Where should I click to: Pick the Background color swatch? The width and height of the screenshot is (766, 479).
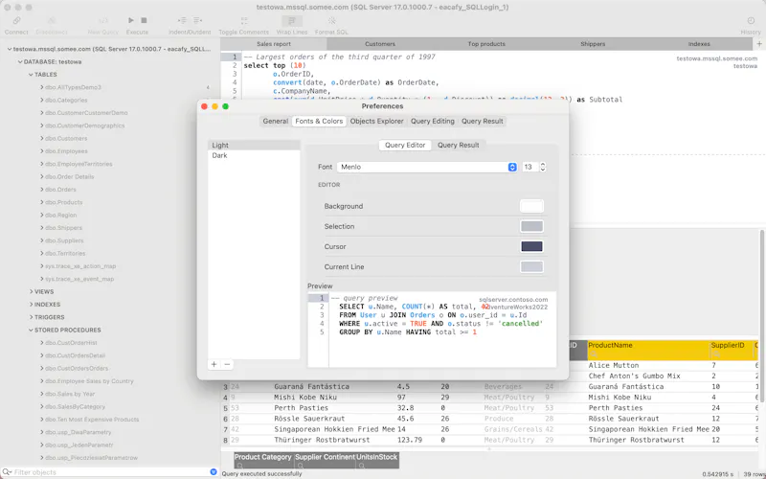pos(531,206)
